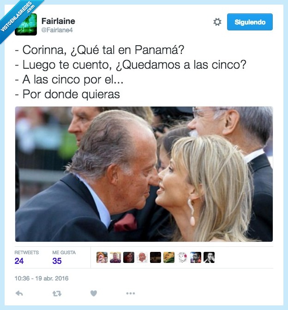This screenshot has height=310, width=288.
Task: Toggle the Siguiendo follow button
Action: click(250, 22)
